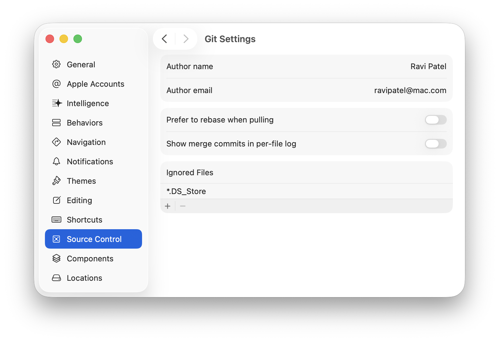Go back with the left chevron
Viewport: 499px width, 342px height.
click(x=165, y=39)
